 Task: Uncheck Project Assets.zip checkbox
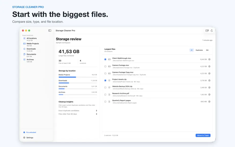click(x=105, y=81)
